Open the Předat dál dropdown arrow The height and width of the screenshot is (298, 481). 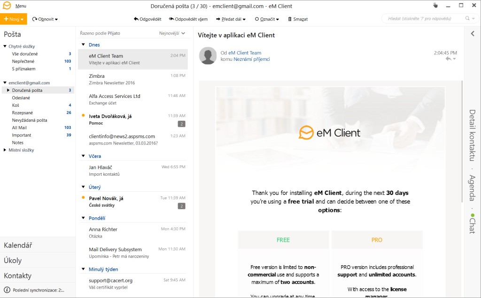click(x=244, y=19)
